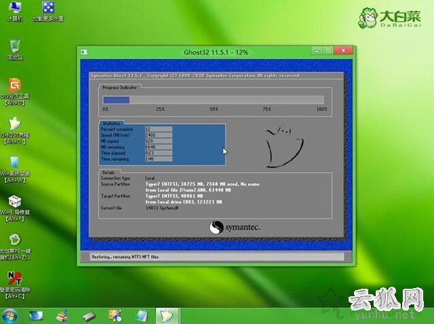Open the login password clear shortcut (Alt+C)
Viewport: 434px width, 324px height.
[x=14, y=281]
